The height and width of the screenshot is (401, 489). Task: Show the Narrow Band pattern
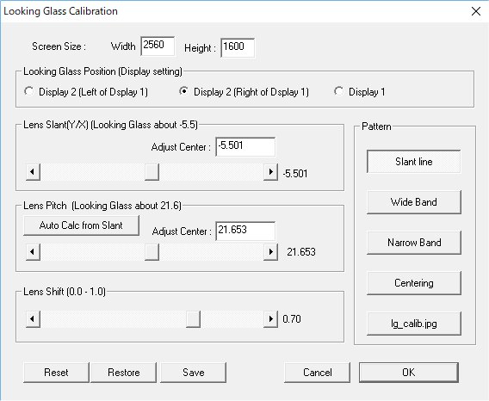(414, 243)
